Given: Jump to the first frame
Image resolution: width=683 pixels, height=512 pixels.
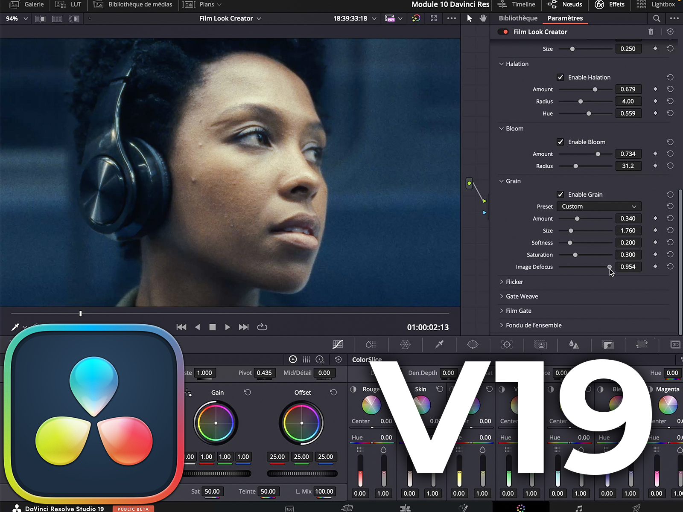Looking at the screenshot, I should [181, 327].
